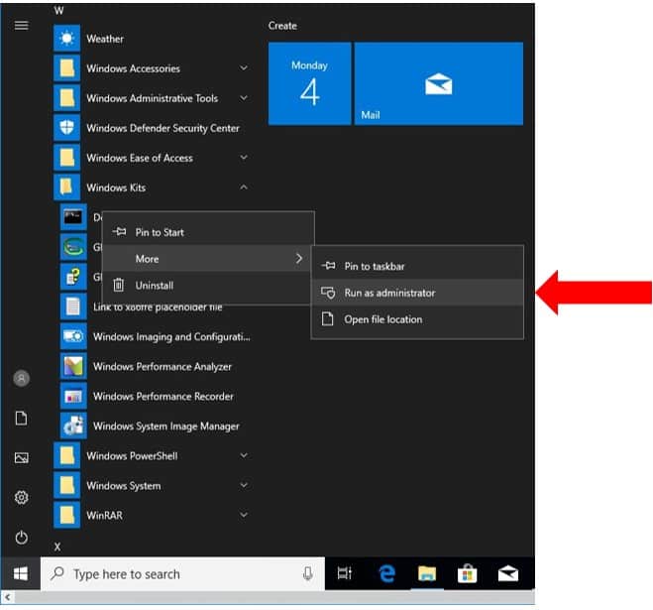This screenshot has width=653, height=610.
Task: Expand WinRAR folder chevron
Action: pyautogui.click(x=244, y=515)
